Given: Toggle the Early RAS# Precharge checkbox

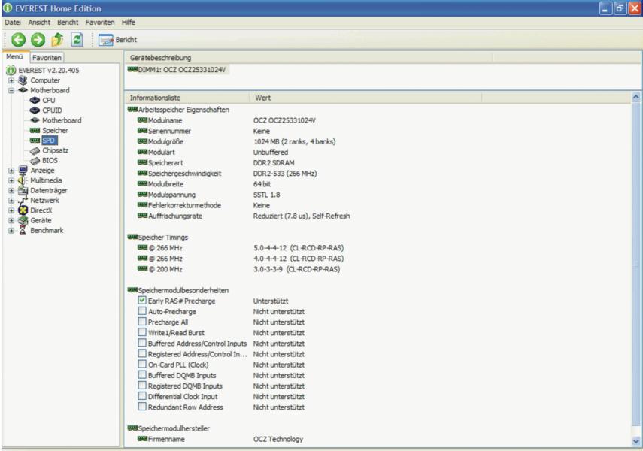Looking at the screenshot, I should (142, 301).
